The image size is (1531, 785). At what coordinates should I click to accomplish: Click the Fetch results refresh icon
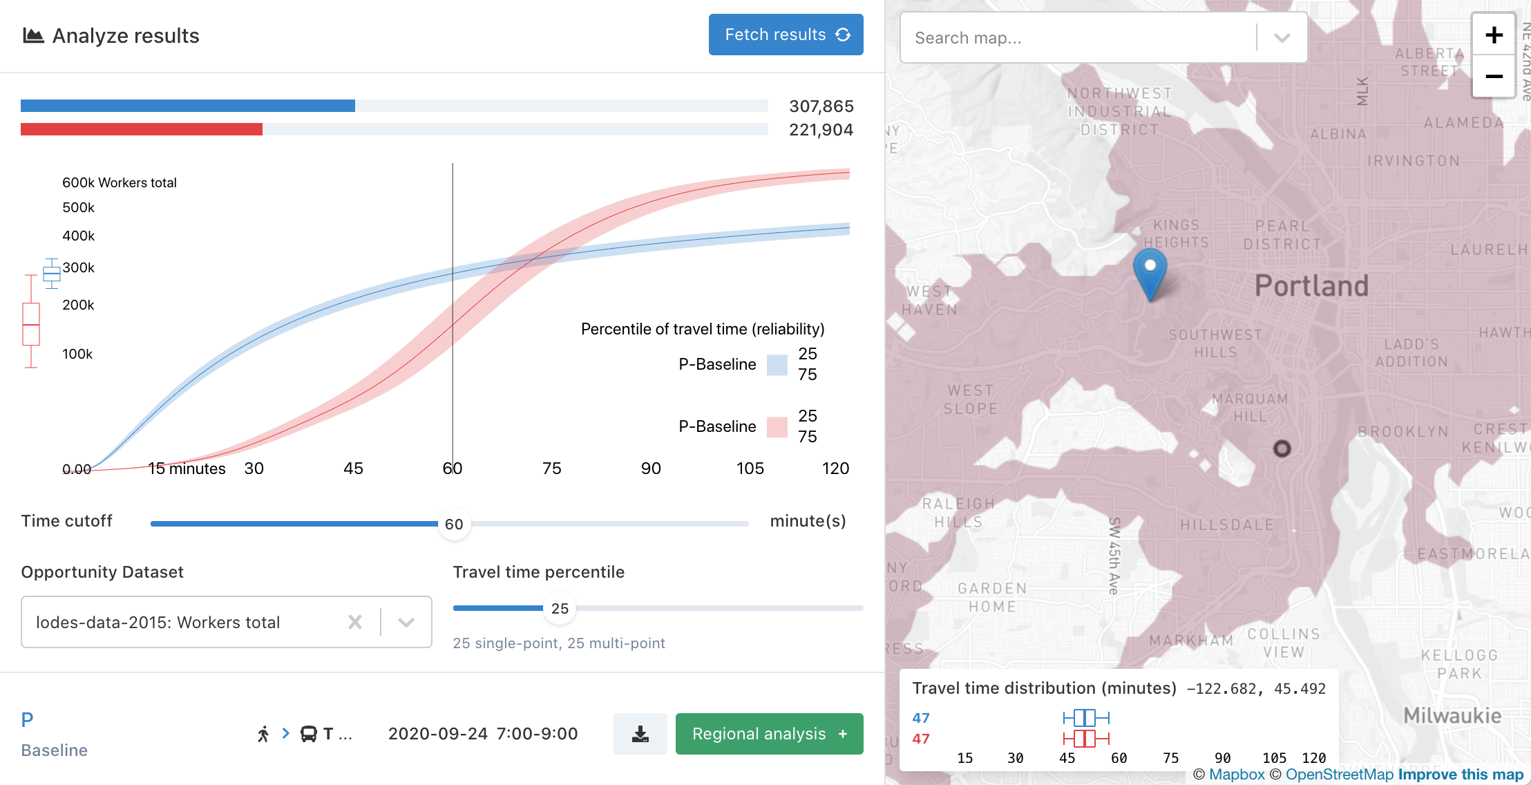click(844, 35)
